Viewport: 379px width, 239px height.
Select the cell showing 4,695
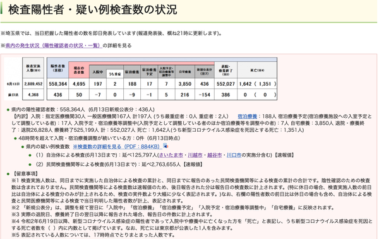click(79, 84)
